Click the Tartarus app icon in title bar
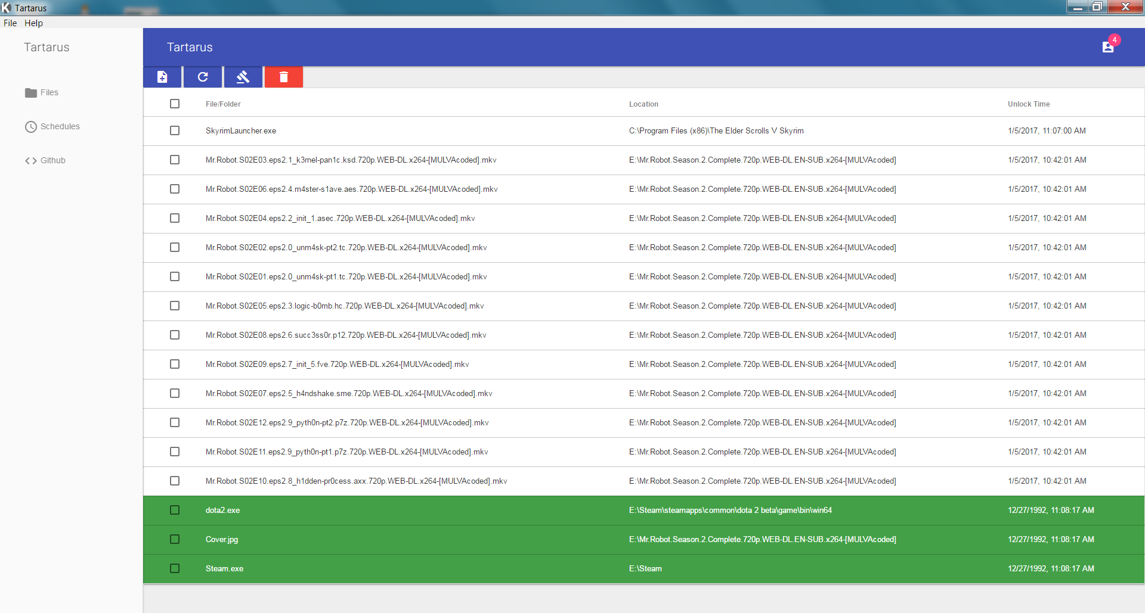 (x=7, y=8)
